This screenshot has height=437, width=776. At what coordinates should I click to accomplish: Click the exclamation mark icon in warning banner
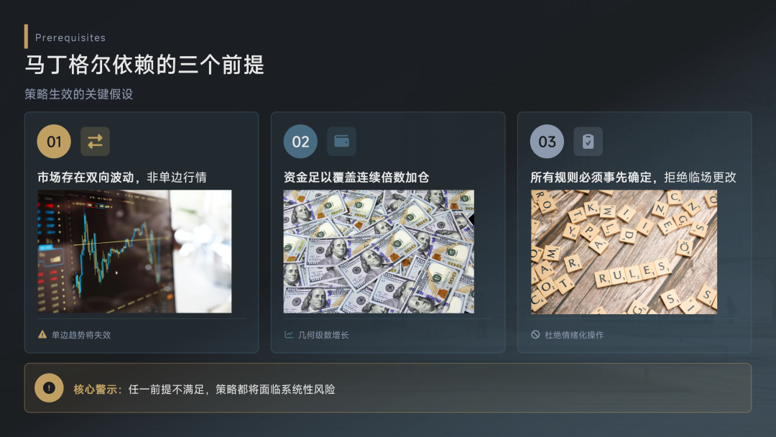[49, 388]
